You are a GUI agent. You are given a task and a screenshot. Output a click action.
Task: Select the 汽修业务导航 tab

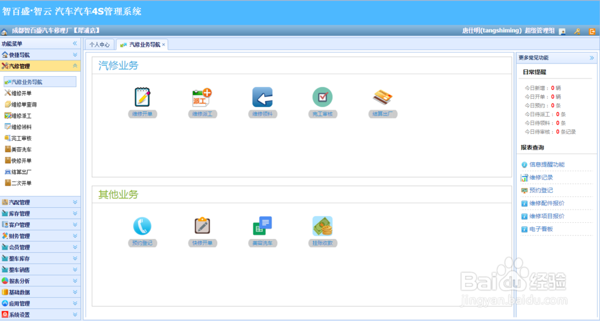click(x=142, y=44)
